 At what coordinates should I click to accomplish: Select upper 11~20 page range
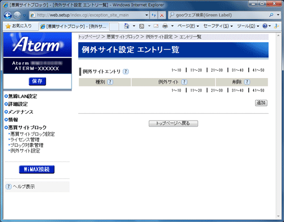(196, 70)
